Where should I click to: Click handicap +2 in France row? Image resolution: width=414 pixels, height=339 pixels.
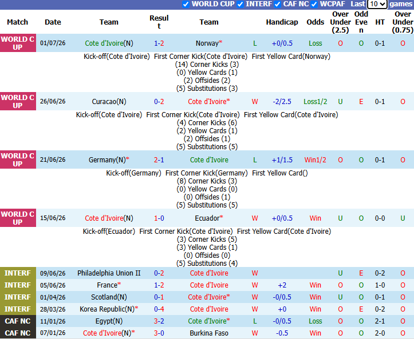tap(282, 285)
